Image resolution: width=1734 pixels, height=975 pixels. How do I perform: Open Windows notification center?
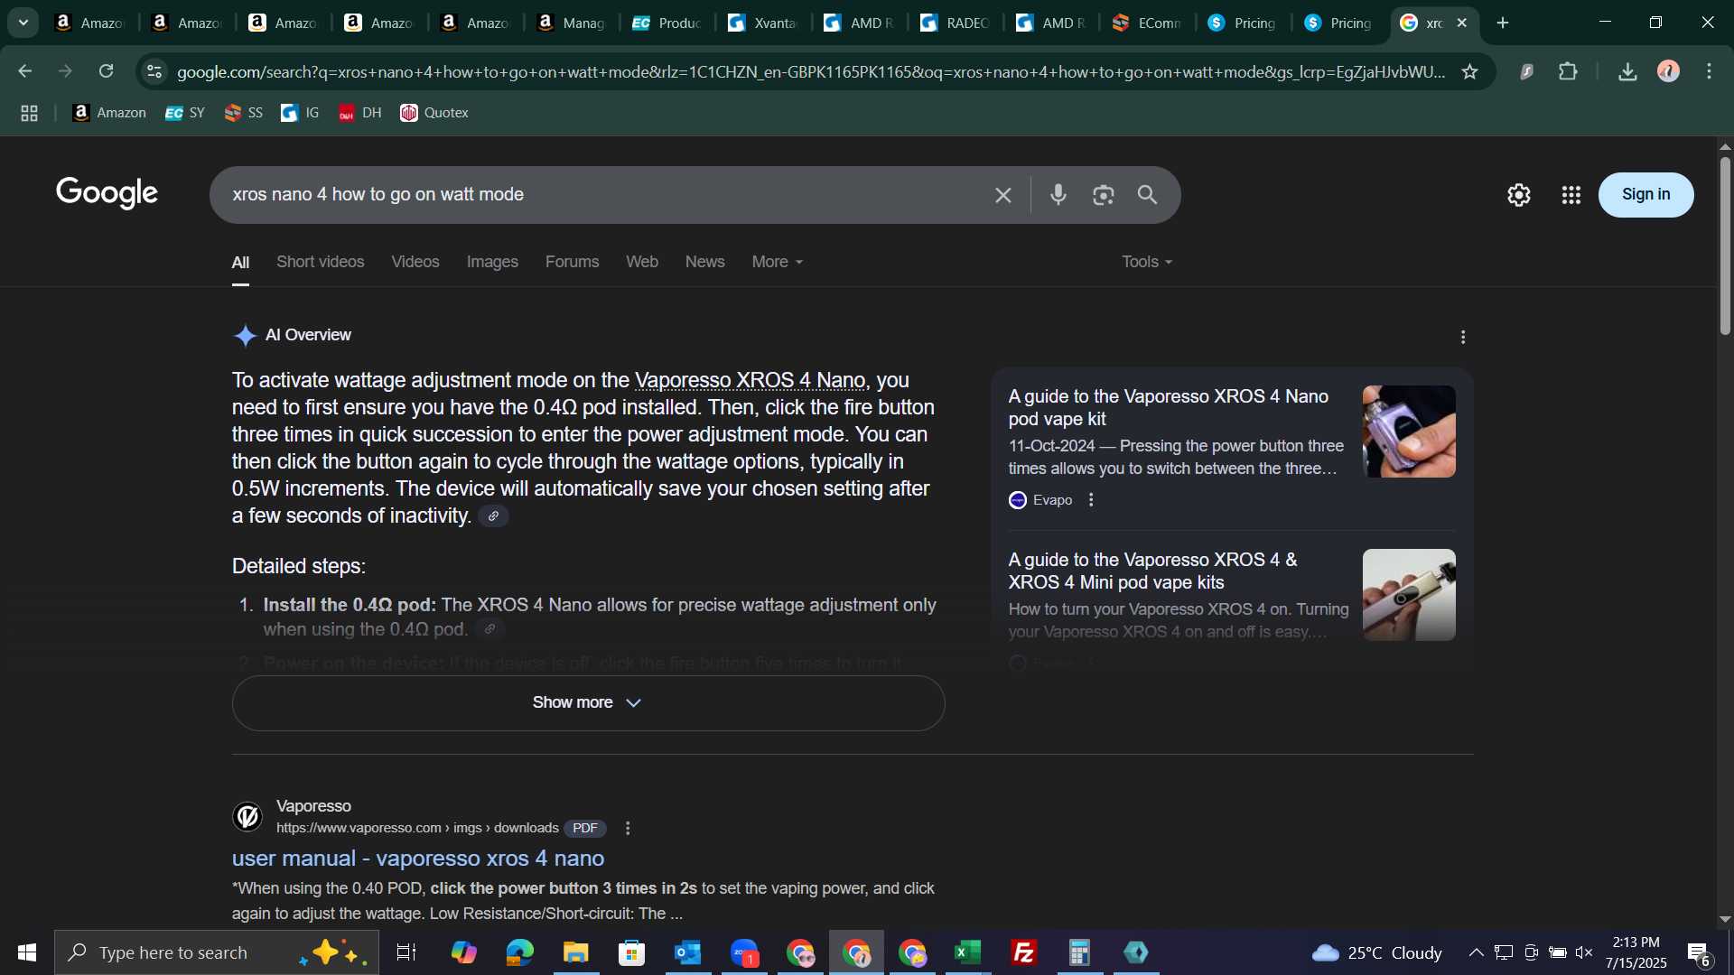[x=1700, y=954]
